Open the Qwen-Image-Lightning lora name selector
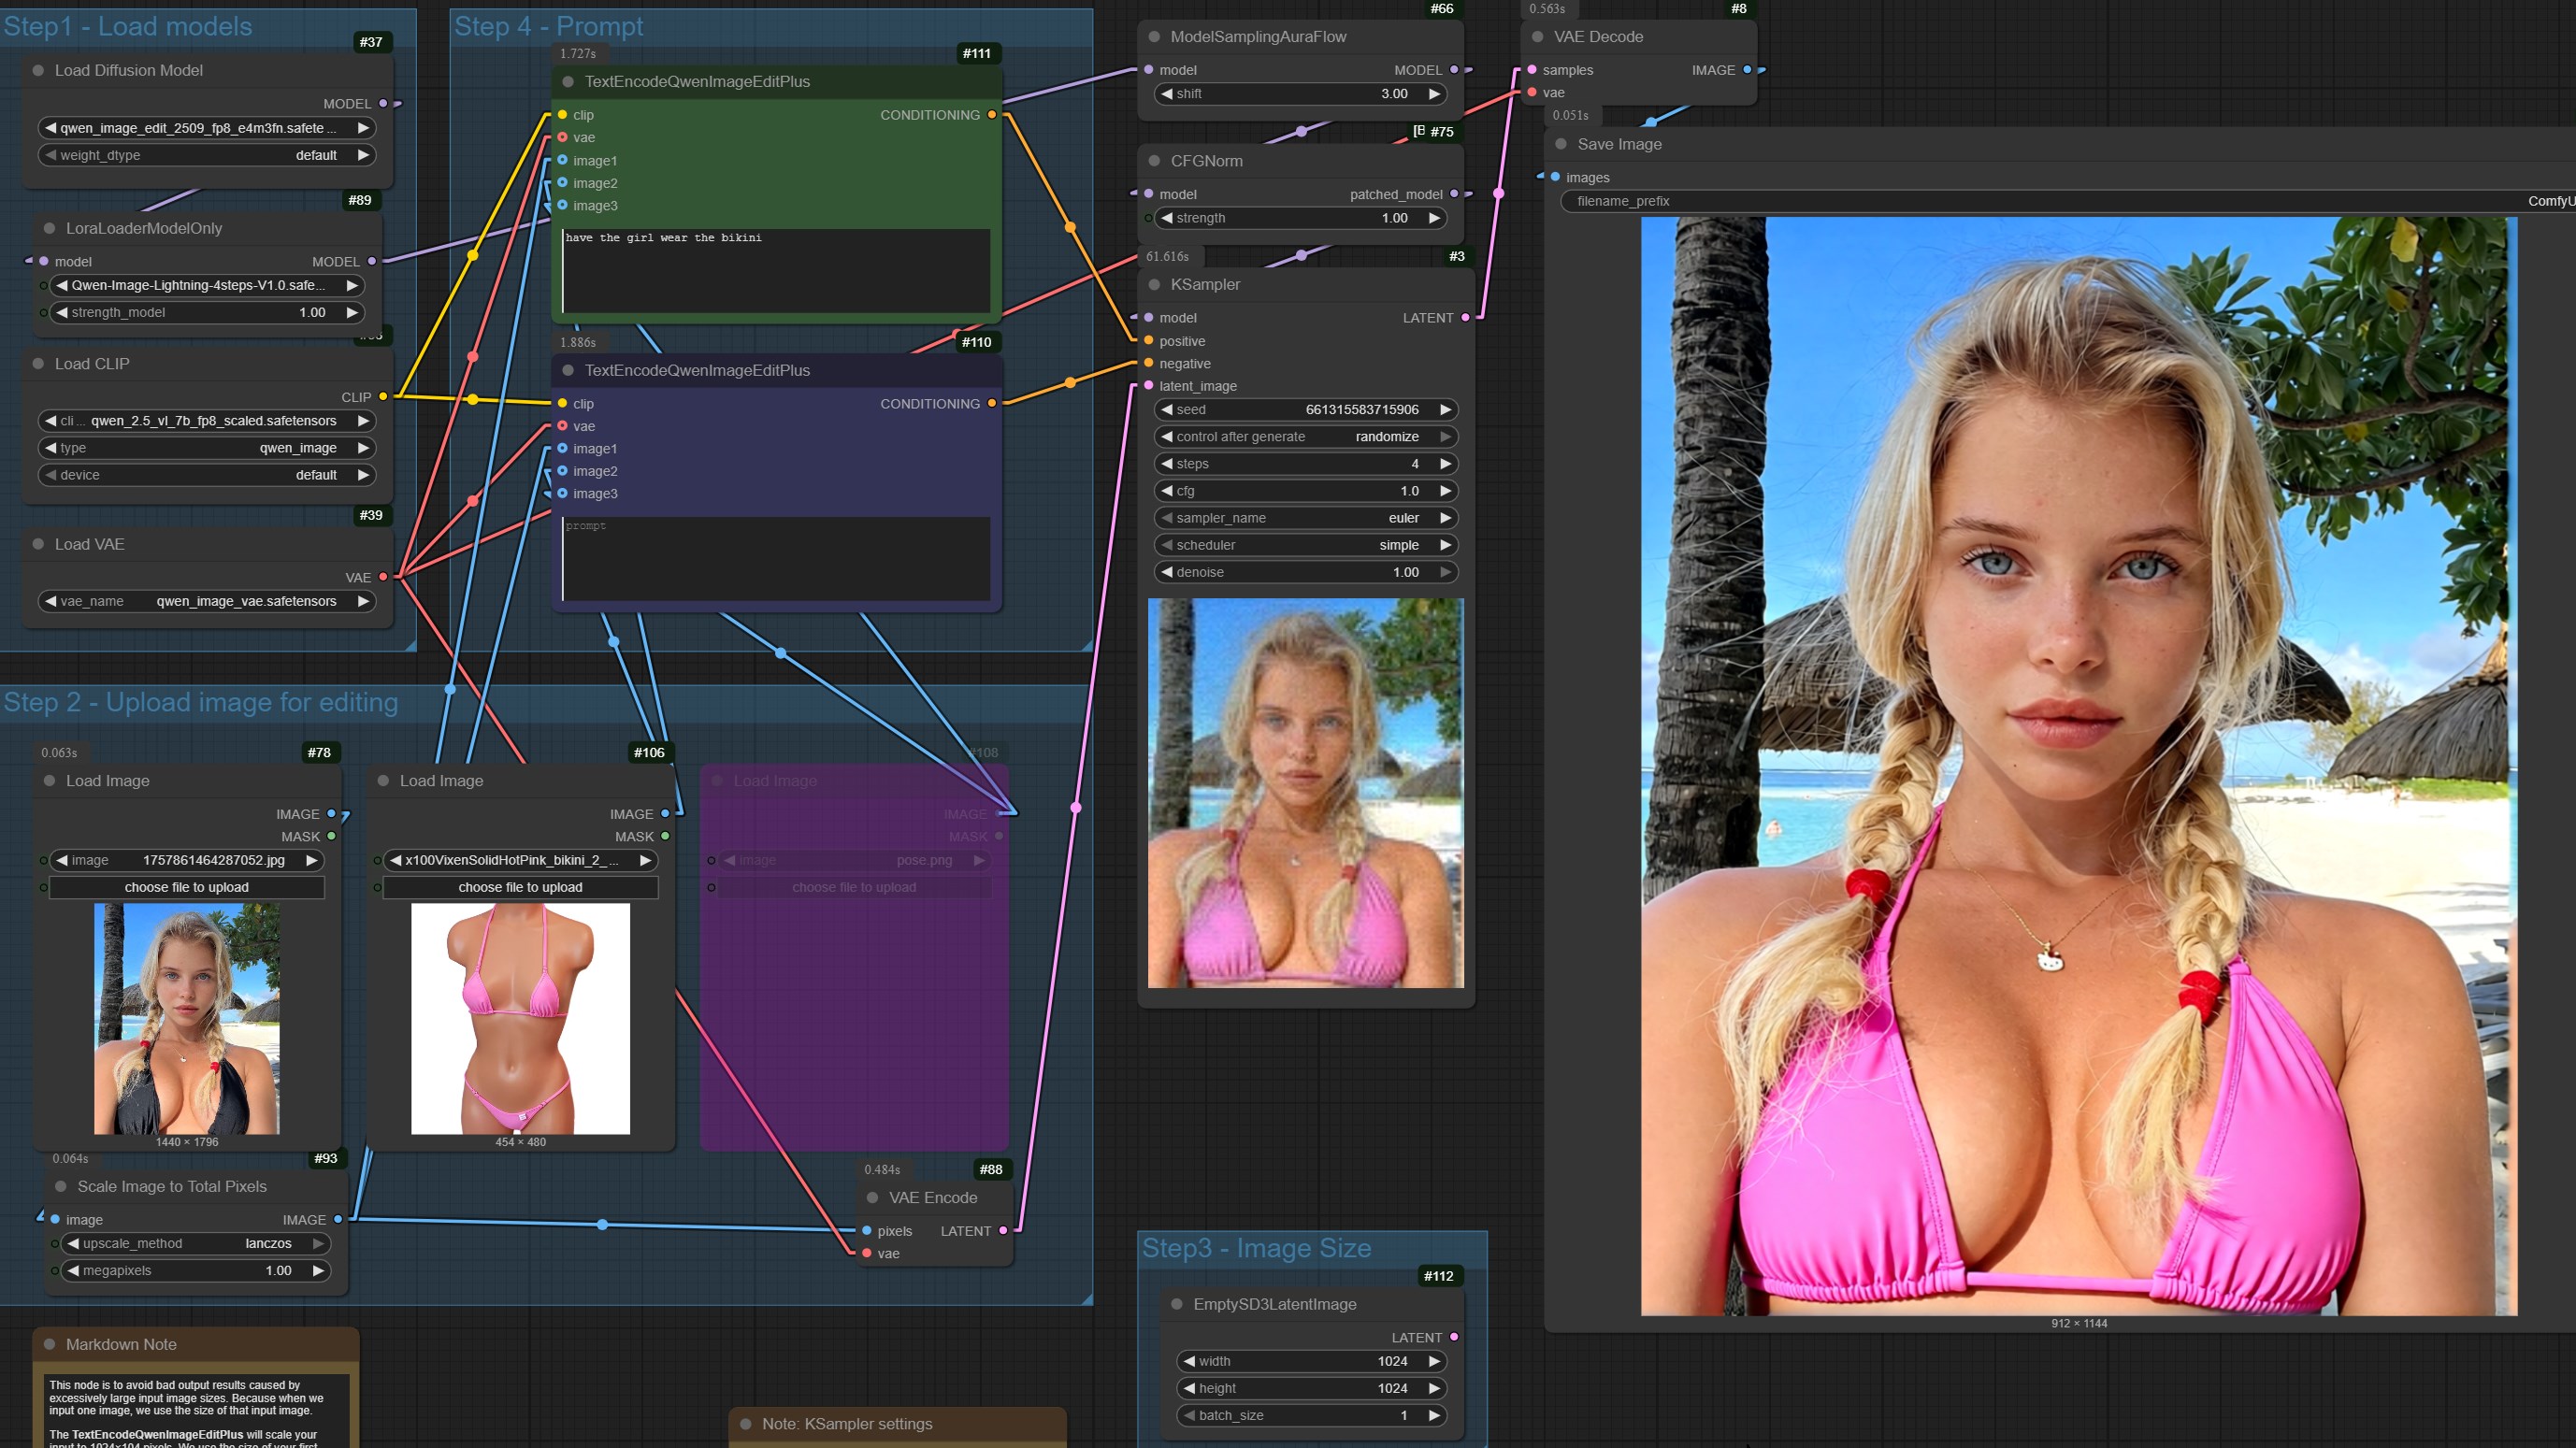Viewport: 2576px width, 1448px height. tap(207, 285)
